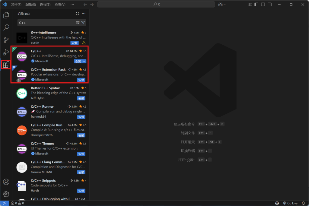Select C/C++ Themes extension title
This screenshot has height=206, width=309.
tap(43, 144)
